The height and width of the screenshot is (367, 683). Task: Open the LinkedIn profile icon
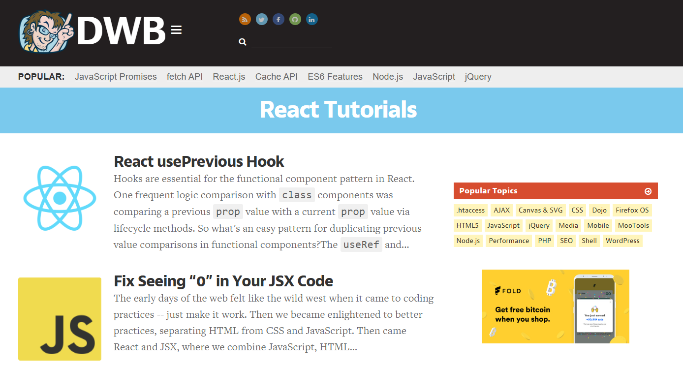[x=312, y=19]
